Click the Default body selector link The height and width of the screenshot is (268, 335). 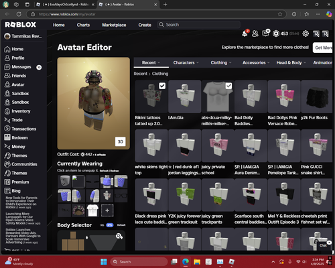coord(121,225)
